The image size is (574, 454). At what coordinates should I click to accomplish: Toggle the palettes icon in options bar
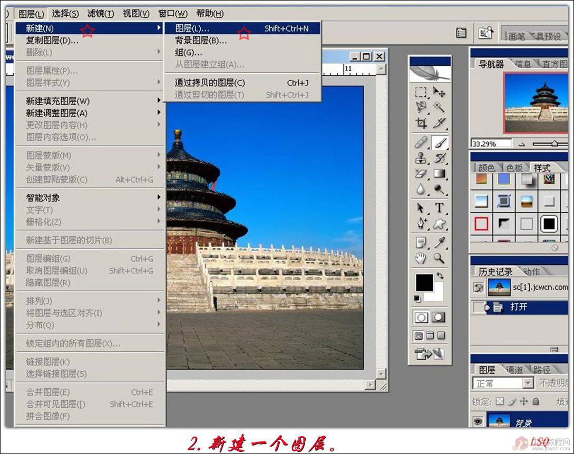point(461,33)
